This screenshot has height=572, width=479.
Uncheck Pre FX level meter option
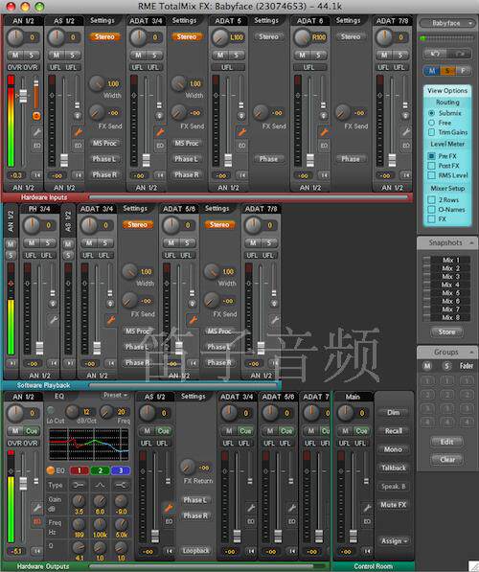431,156
